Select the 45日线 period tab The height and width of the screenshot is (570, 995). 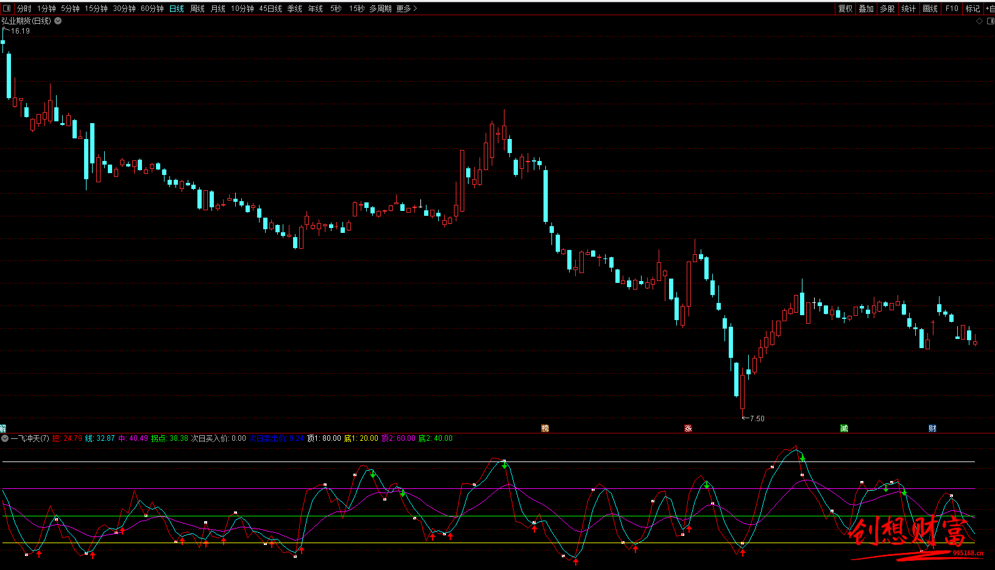coord(271,9)
